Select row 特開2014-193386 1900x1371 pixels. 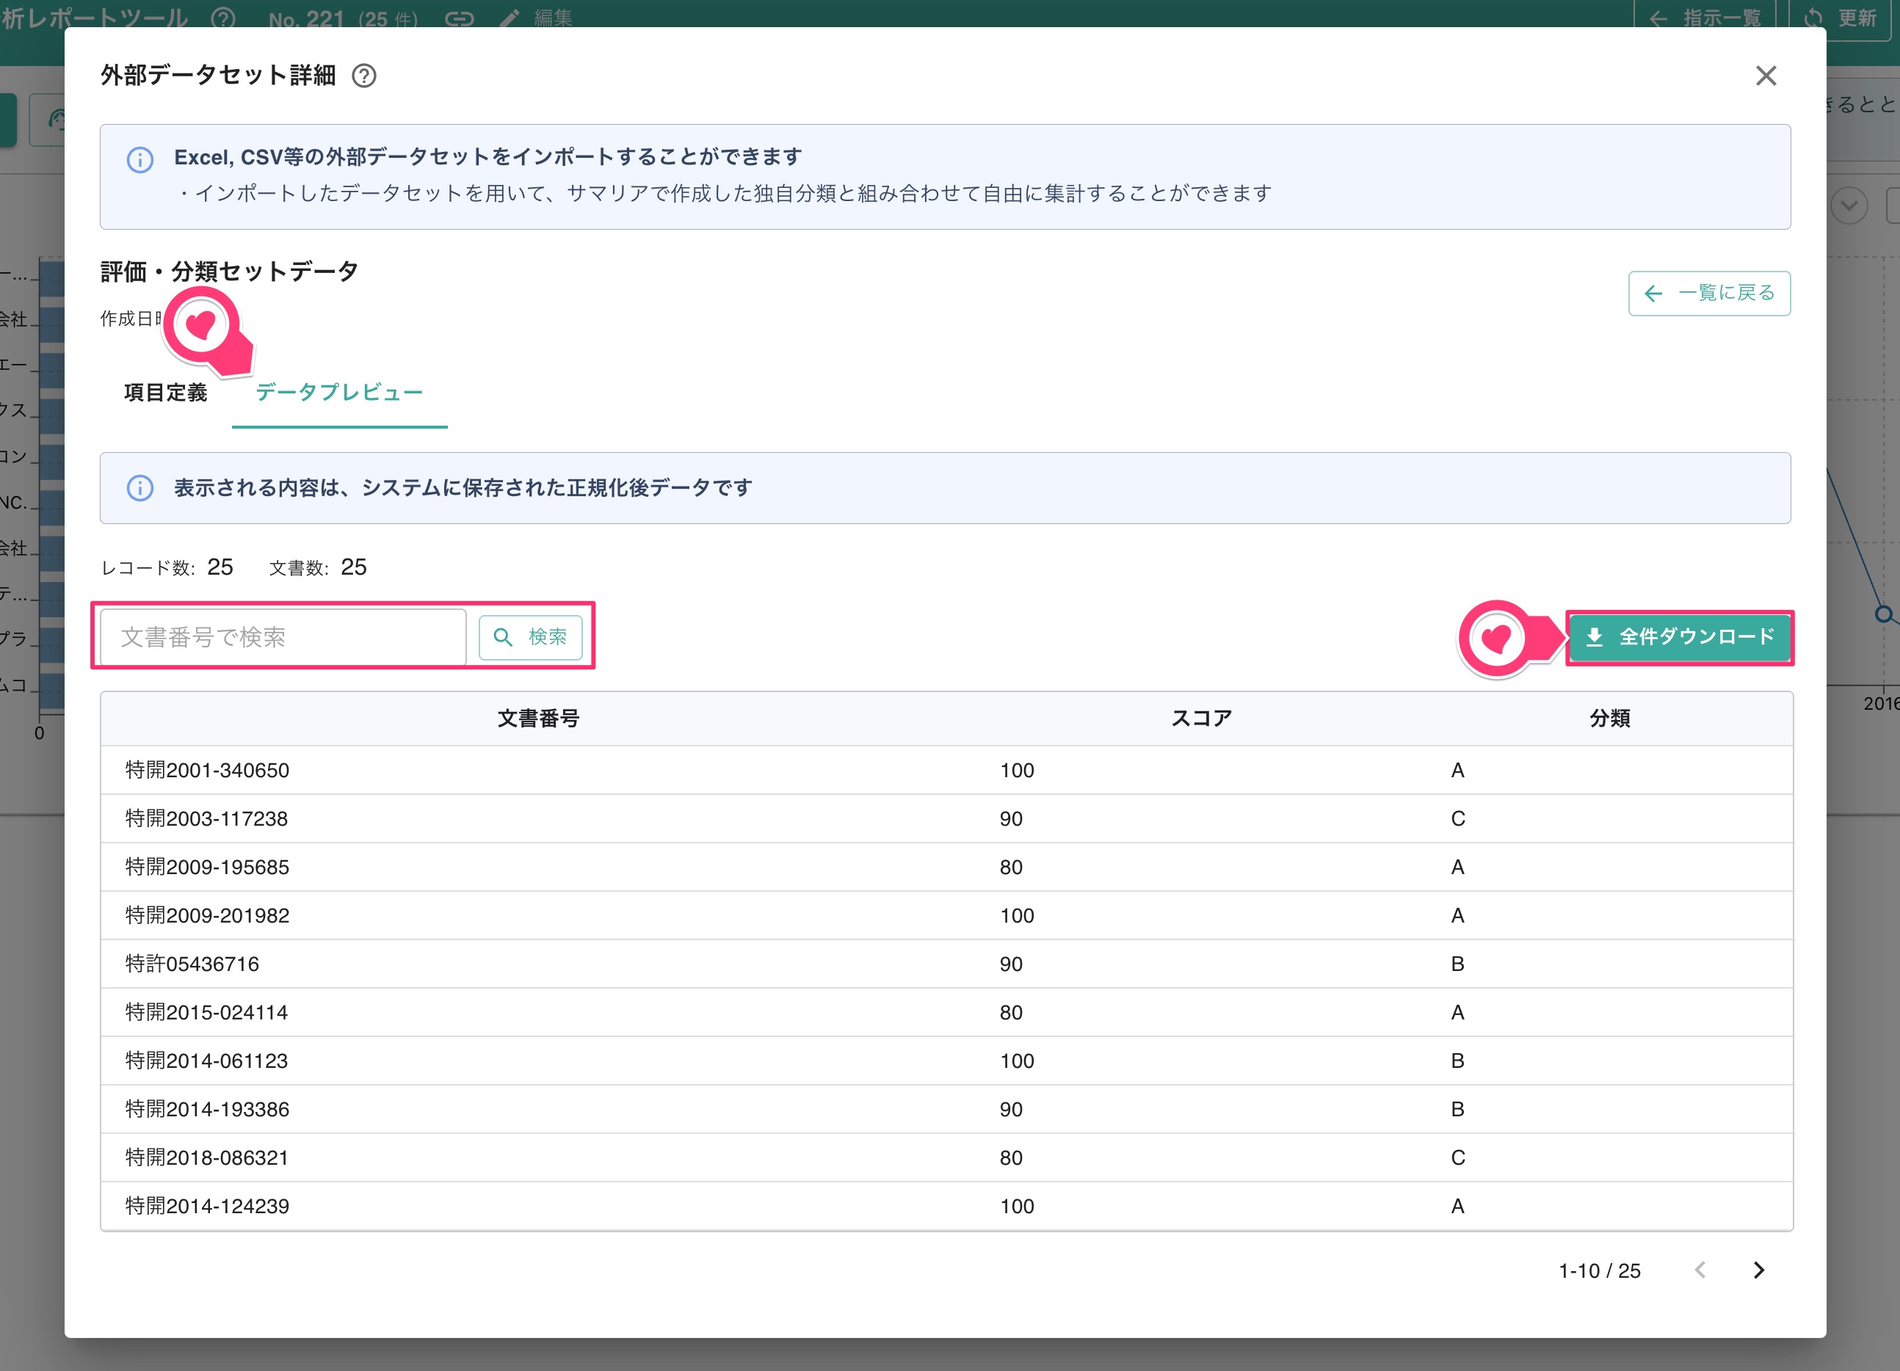click(x=946, y=1110)
